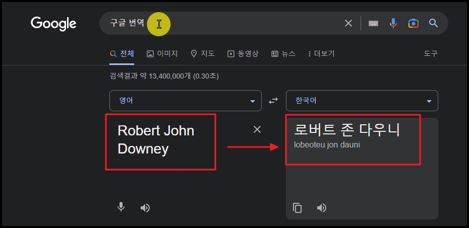The height and width of the screenshot is (228, 469).
Task: Go to the 동영상 tab
Action: tap(243, 54)
